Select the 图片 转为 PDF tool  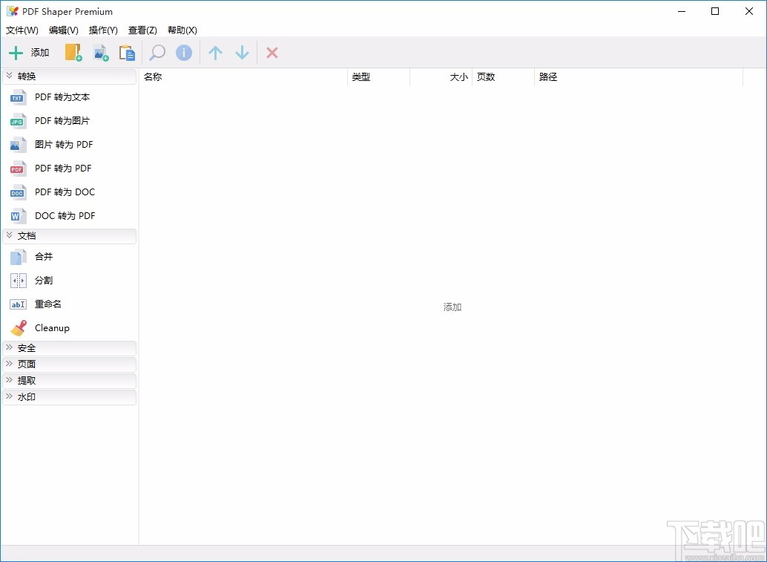[63, 144]
